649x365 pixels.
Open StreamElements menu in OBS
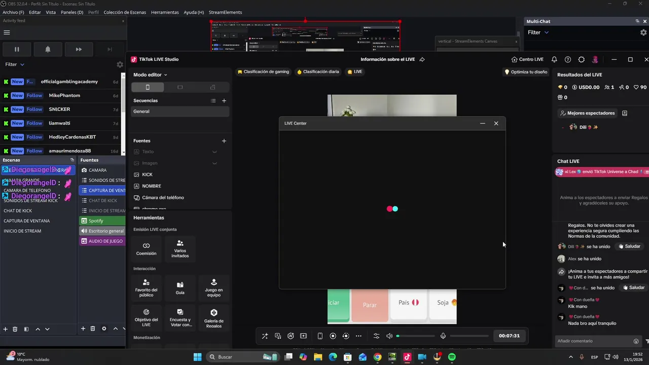(x=225, y=12)
